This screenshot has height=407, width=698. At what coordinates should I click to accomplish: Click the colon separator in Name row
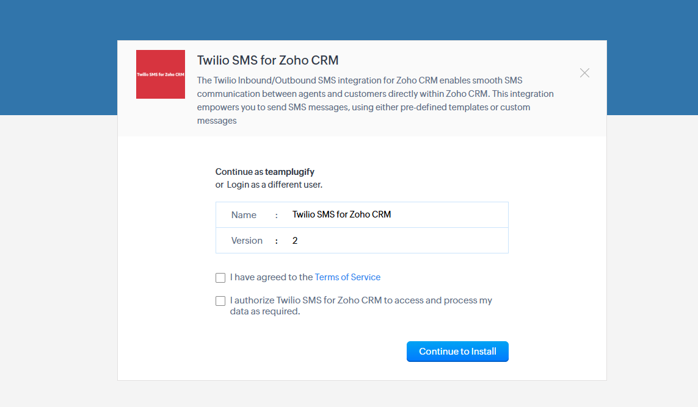click(x=277, y=215)
